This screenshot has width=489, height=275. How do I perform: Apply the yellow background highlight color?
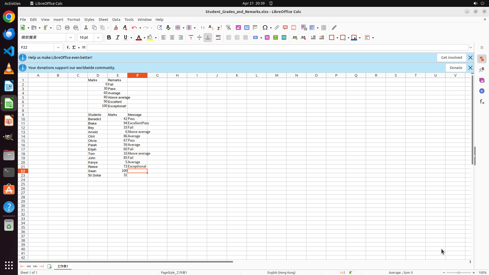(150, 37)
